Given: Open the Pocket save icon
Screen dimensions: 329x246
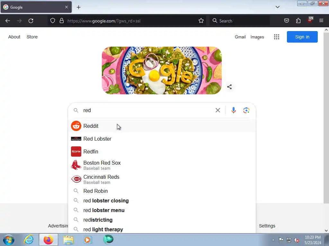Looking at the screenshot, I should click(x=287, y=20).
